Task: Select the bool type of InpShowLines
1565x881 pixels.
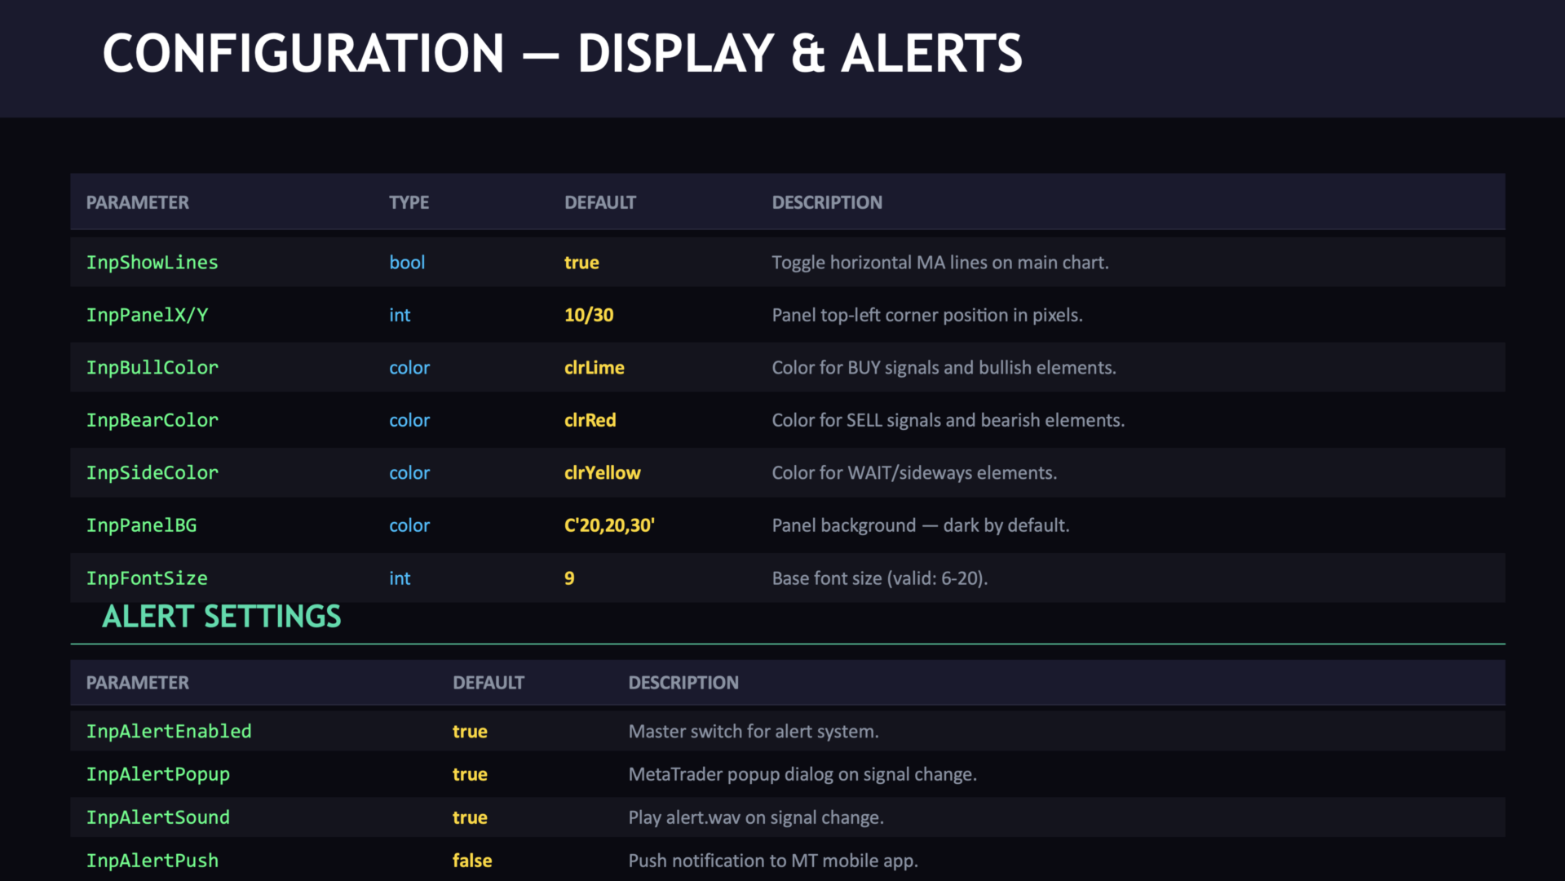Action: click(407, 263)
